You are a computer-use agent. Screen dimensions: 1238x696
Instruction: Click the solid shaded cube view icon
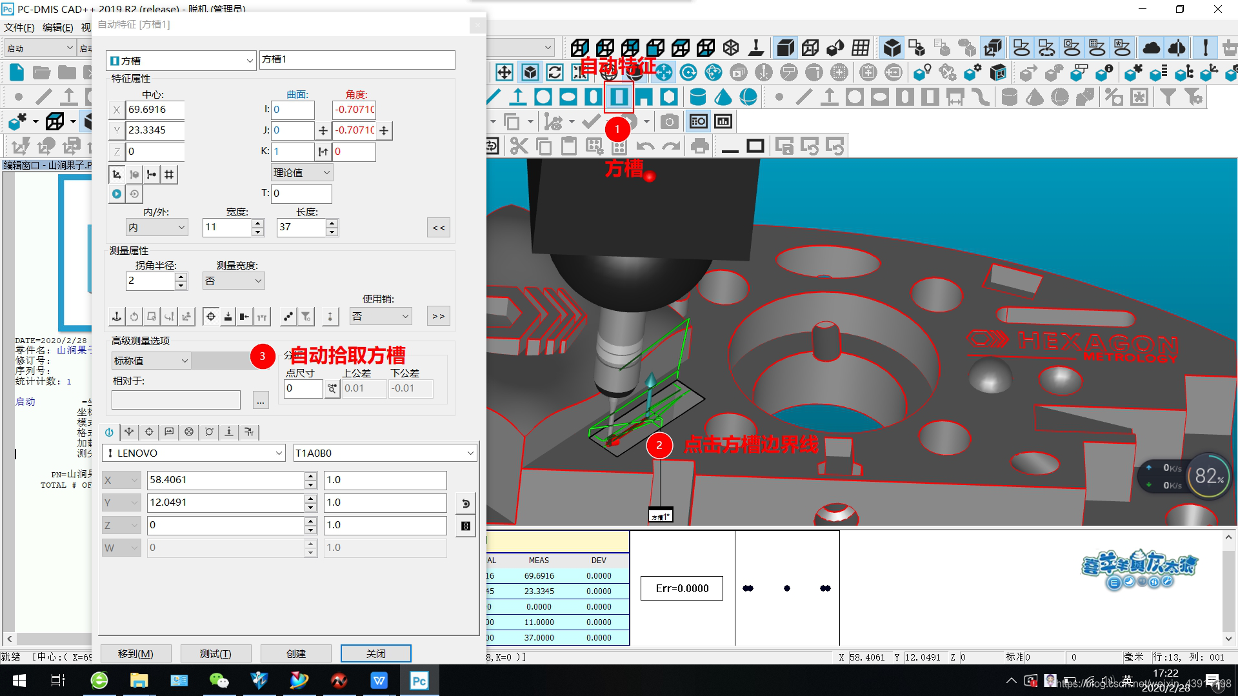click(785, 48)
